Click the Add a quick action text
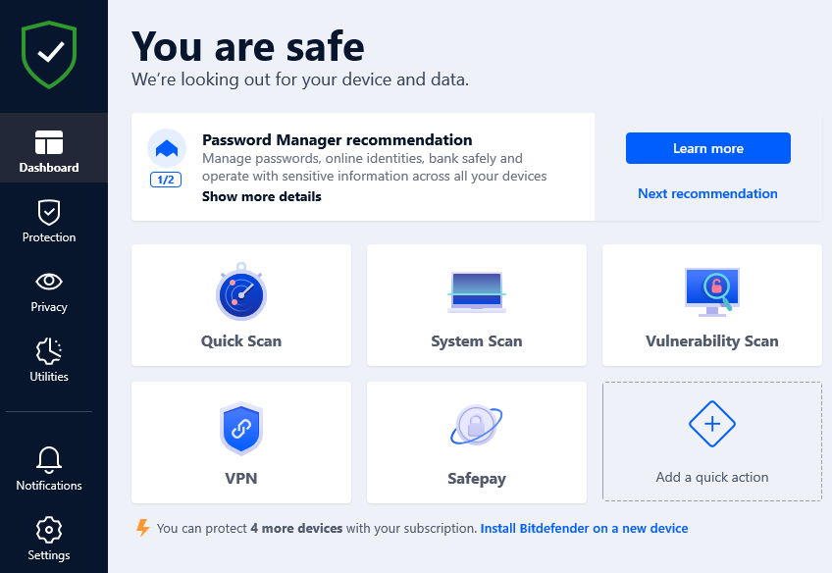832x573 pixels. [712, 478]
